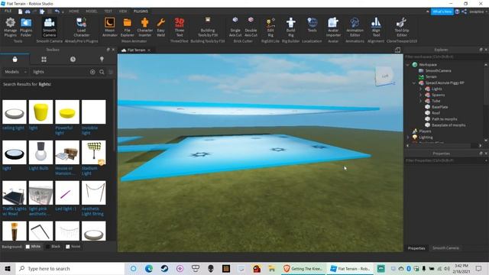489x275 pixels.
Task: Click the Undo arrow in quick access bar
Action: [57, 11]
